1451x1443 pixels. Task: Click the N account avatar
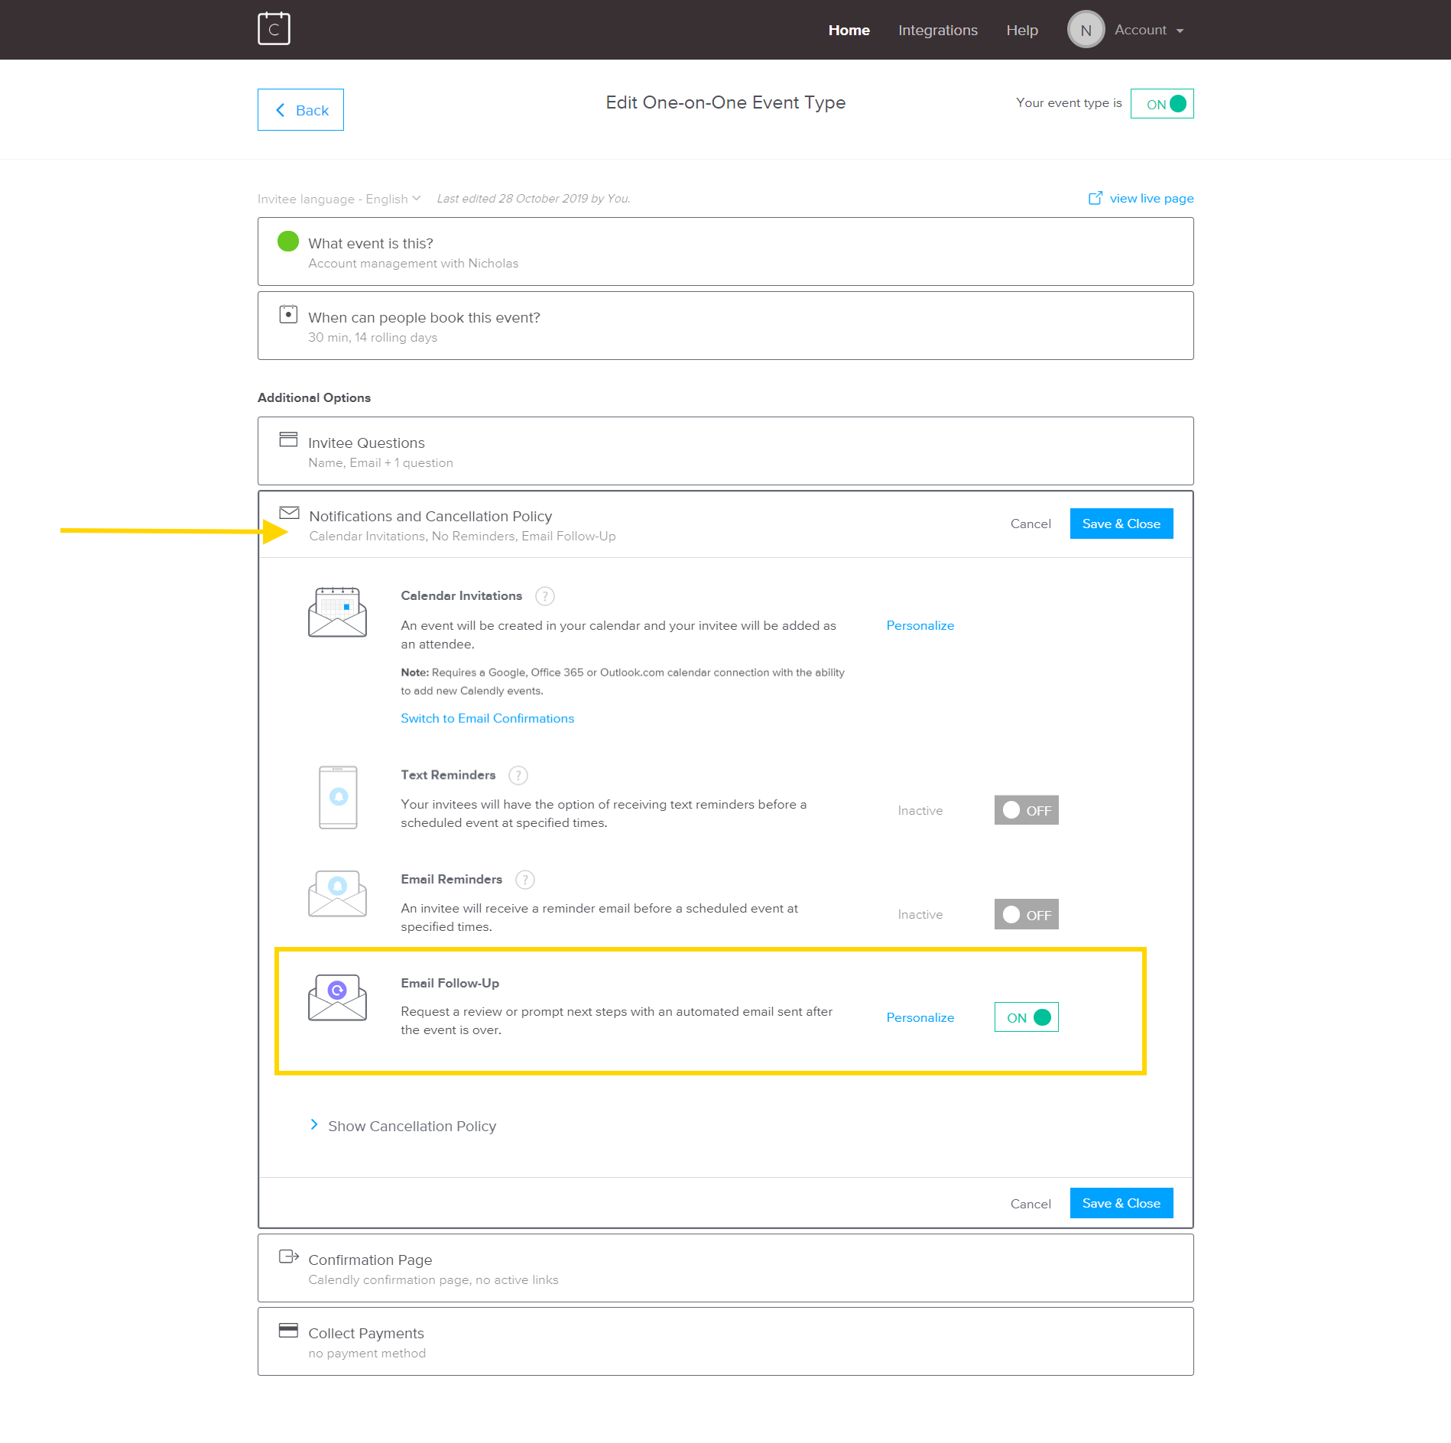click(1086, 30)
